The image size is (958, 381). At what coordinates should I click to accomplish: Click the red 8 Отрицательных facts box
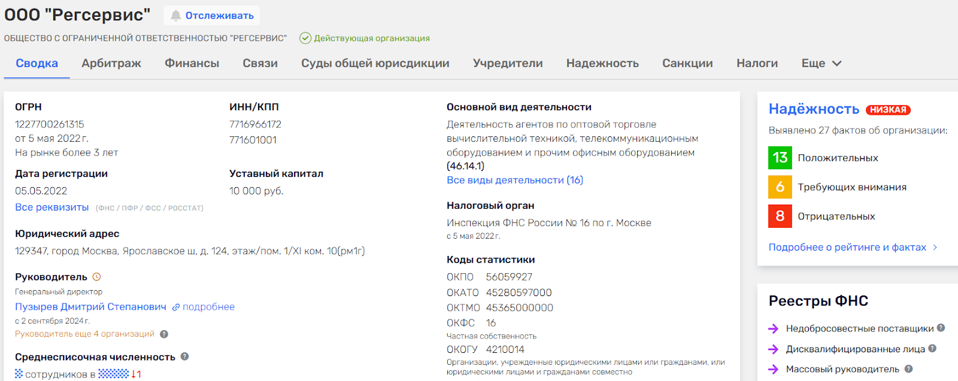pos(780,217)
